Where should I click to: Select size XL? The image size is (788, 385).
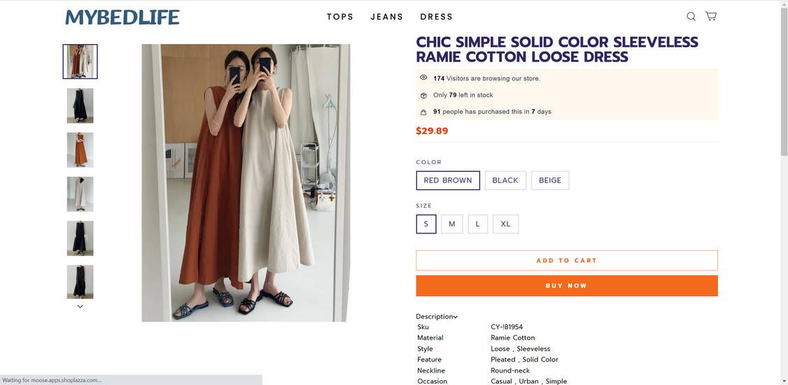(505, 224)
